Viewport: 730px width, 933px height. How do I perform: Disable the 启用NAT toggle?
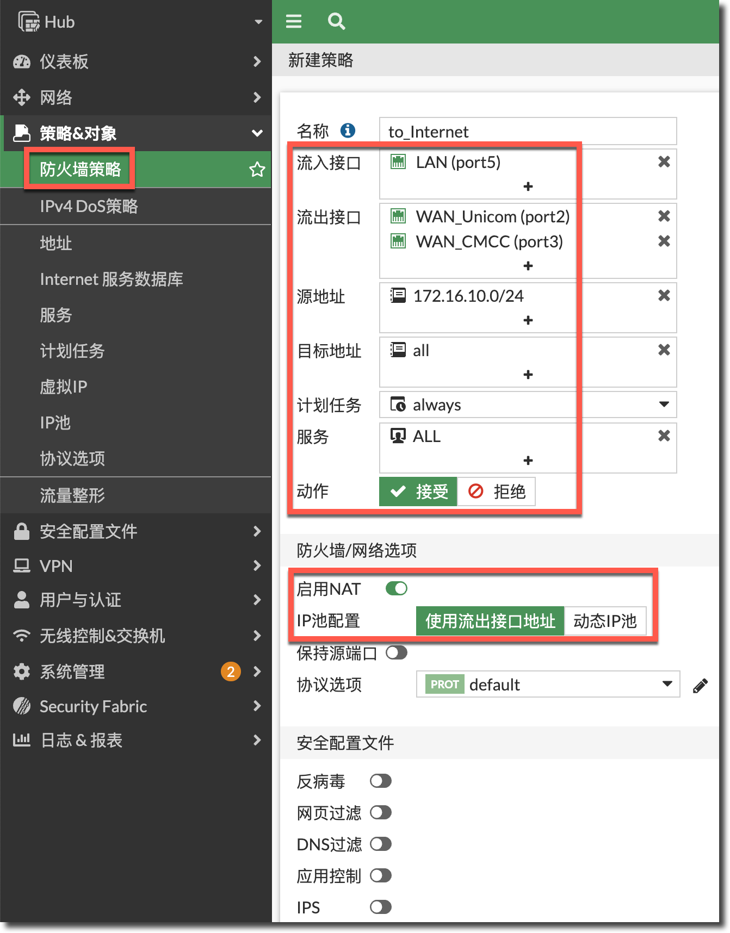click(x=397, y=589)
